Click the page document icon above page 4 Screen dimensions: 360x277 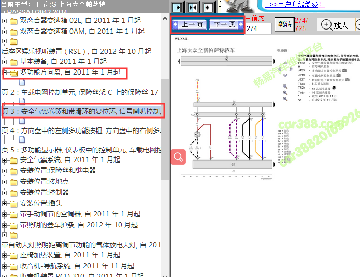[22, 121]
